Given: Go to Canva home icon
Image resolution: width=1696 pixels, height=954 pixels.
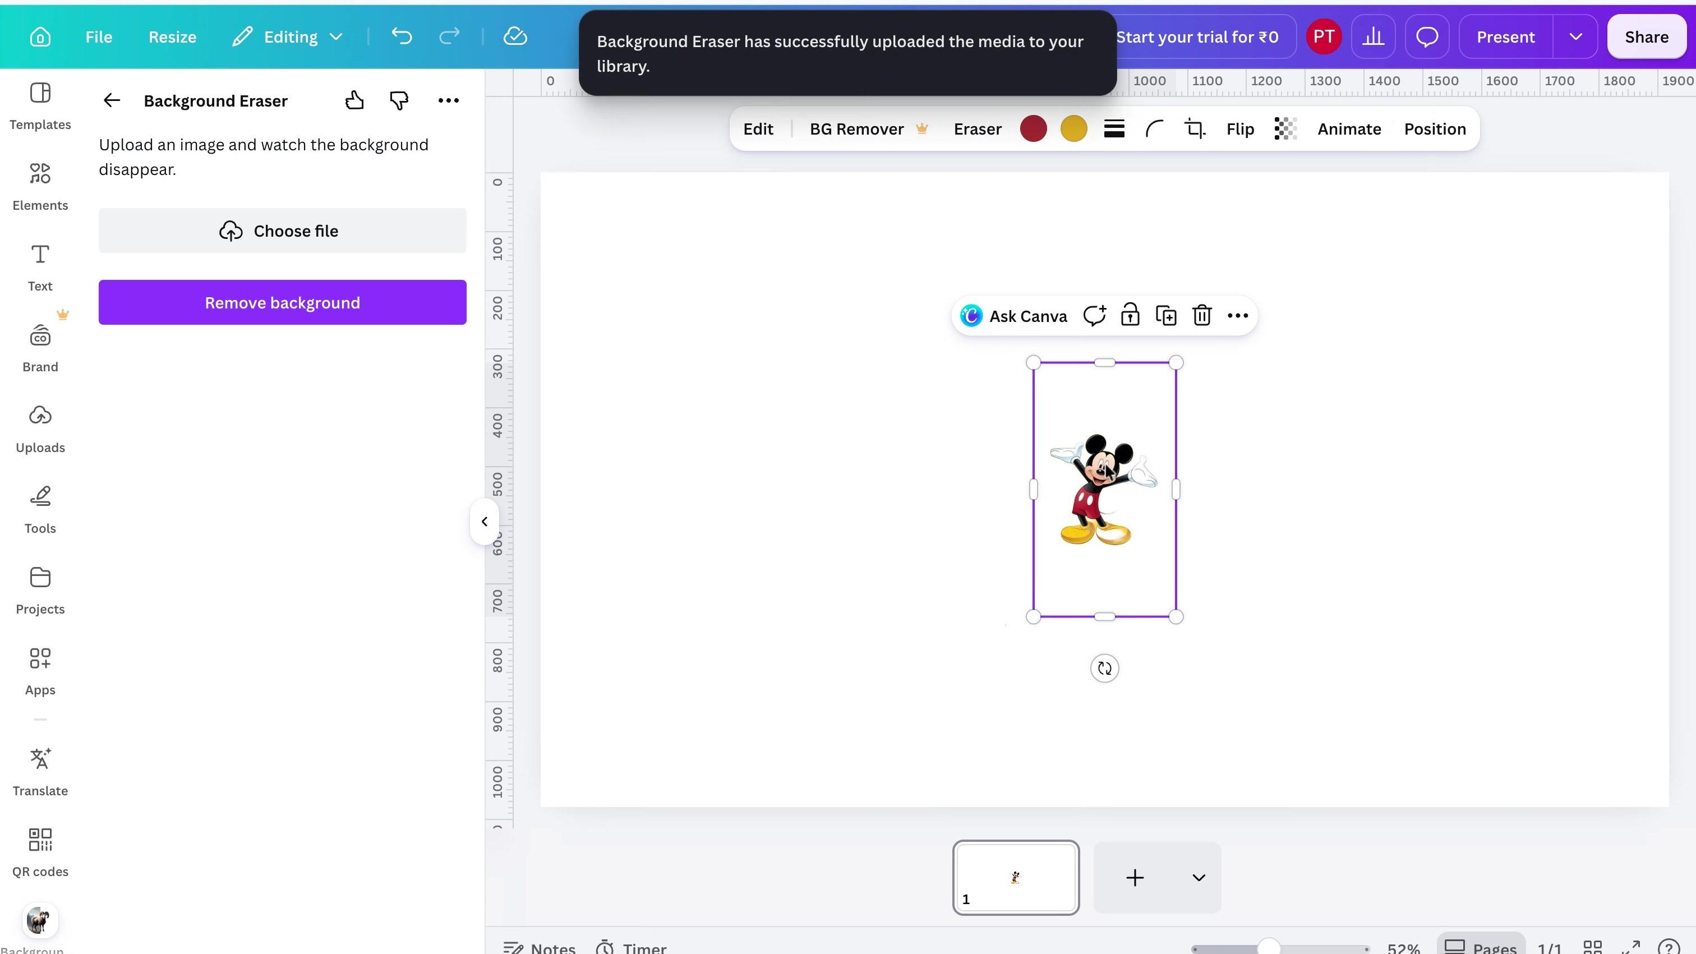Looking at the screenshot, I should (x=40, y=37).
